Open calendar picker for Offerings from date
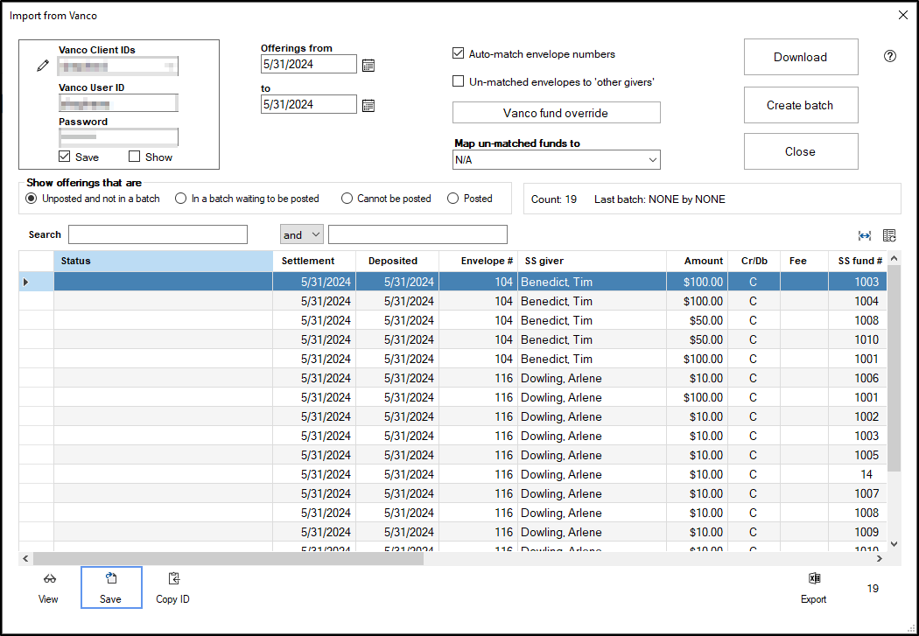919x636 pixels. (368, 65)
